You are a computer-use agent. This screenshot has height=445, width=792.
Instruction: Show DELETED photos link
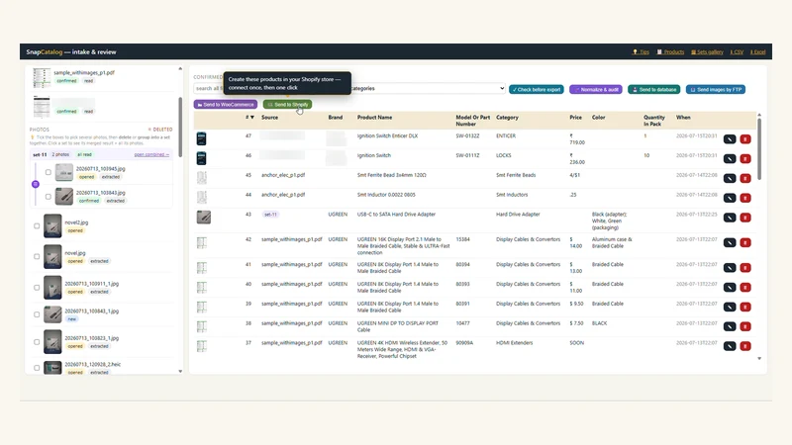coord(160,130)
